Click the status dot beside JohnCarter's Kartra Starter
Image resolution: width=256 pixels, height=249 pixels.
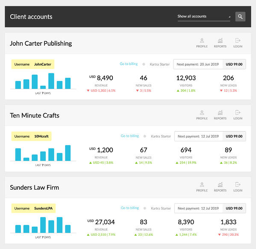point(144,64)
